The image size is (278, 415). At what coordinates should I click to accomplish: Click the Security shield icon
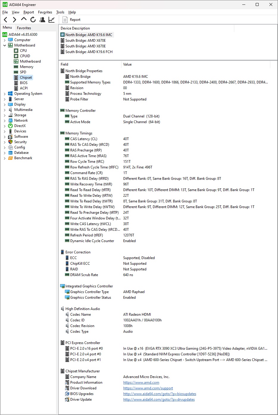coord(10,142)
